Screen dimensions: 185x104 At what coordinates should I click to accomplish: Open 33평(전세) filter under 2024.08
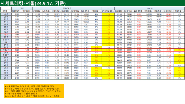162,11
